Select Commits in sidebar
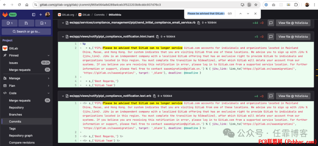This screenshot has height=146, width=318. [x=26, y=122]
